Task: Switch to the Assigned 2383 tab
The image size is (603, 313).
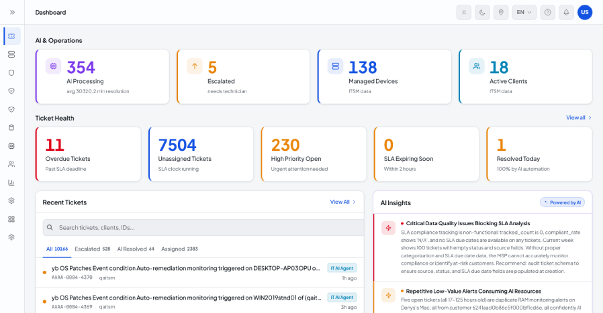Action: pos(179,249)
